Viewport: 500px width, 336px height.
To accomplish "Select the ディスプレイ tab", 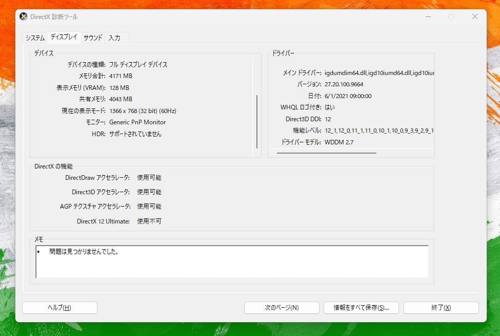I will coord(64,38).
